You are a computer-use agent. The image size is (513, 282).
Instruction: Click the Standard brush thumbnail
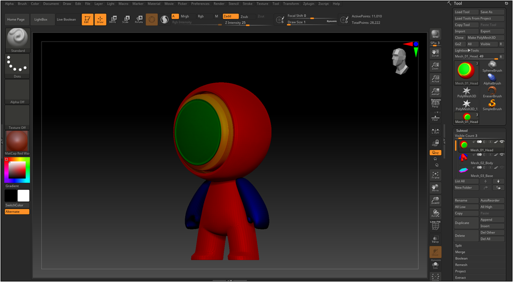point(17,39)
